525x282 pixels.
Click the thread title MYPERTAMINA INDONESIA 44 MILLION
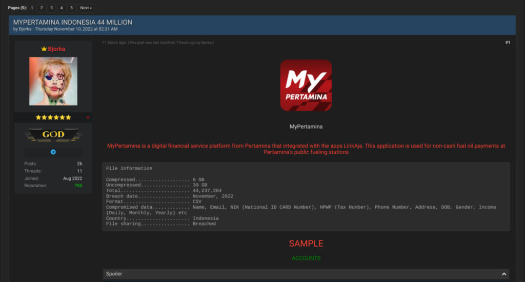pos(72,22)
